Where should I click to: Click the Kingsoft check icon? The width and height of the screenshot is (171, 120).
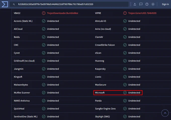[x=44, y=77]
